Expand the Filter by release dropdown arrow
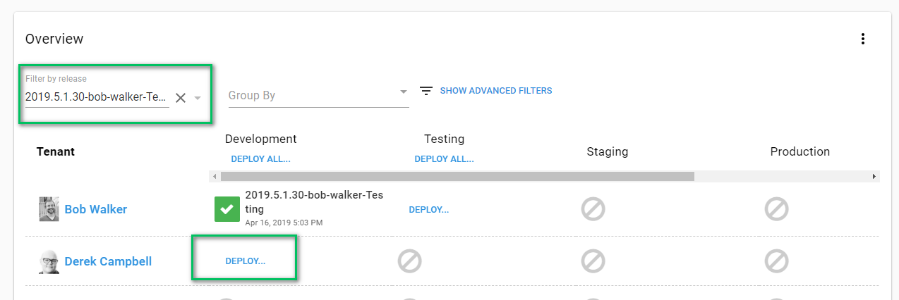This screenshot has height=300, width=899. click(x=198, y=98)
